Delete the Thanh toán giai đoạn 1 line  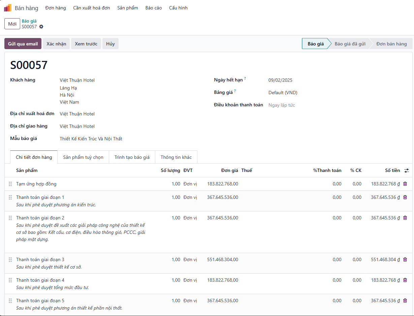tap(405, 197)
